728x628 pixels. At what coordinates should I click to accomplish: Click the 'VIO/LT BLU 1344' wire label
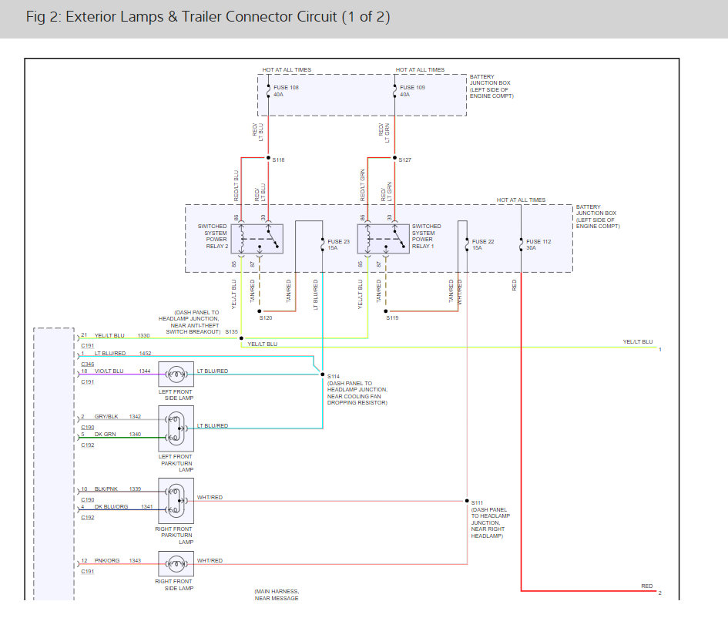coord(122,371)
